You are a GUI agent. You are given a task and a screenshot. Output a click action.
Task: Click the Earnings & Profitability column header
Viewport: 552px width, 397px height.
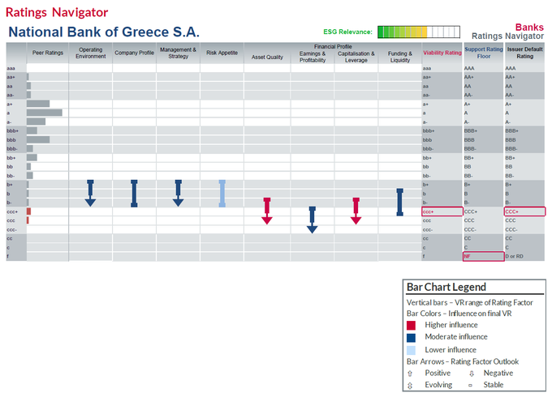point(313,57)
